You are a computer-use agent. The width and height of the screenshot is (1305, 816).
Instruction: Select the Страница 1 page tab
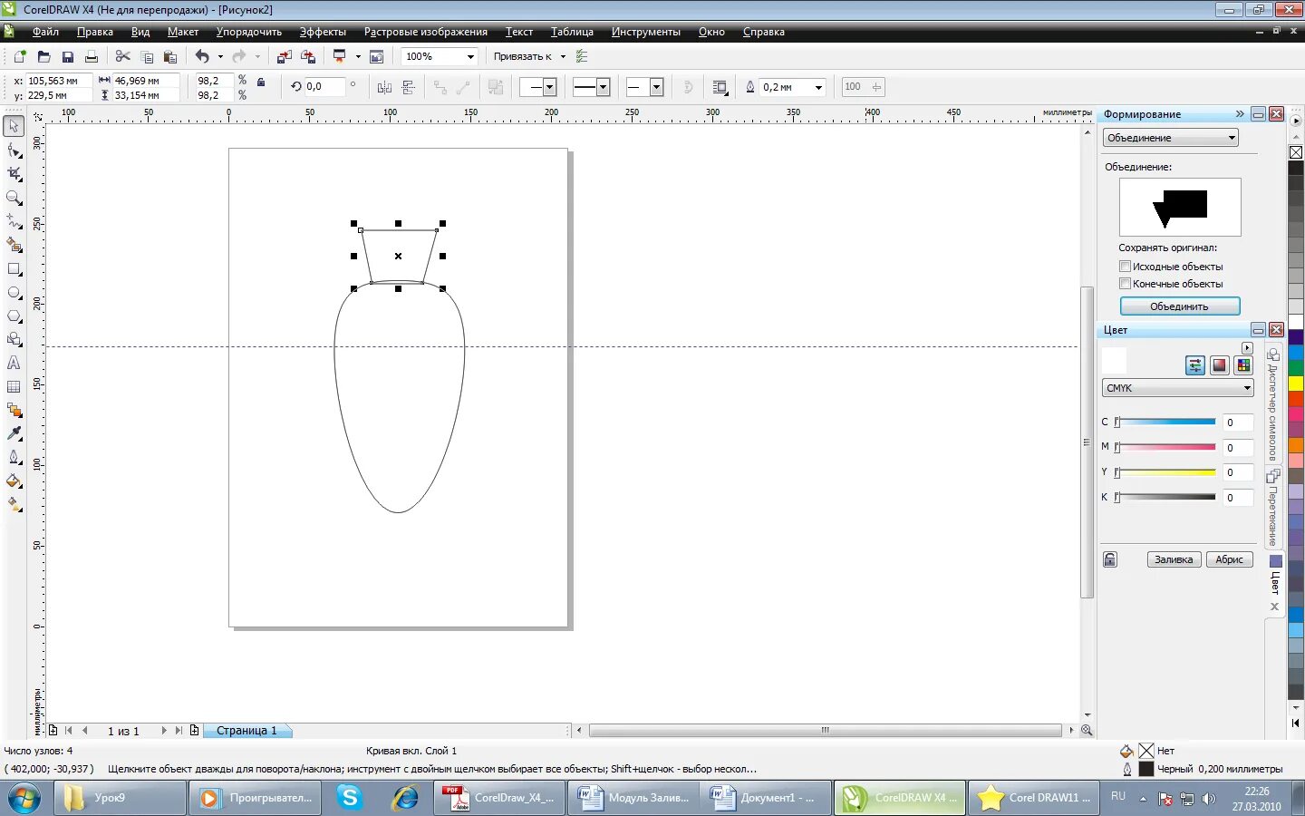[246, 730]
